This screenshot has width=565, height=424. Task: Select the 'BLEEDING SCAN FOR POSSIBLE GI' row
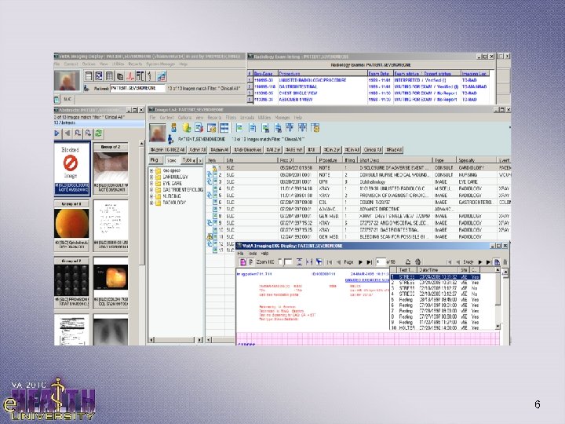coord(358,237)
